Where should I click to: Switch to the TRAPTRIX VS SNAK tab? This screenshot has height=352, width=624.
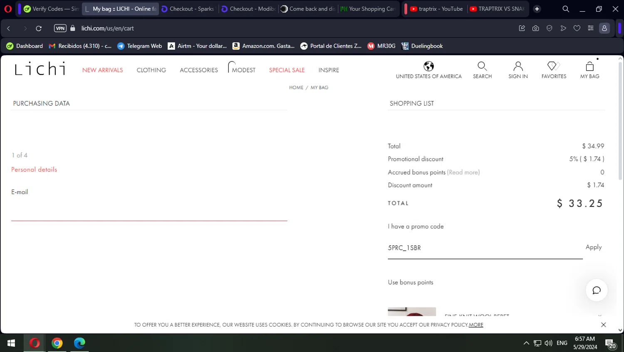click(x=497, y=9)
